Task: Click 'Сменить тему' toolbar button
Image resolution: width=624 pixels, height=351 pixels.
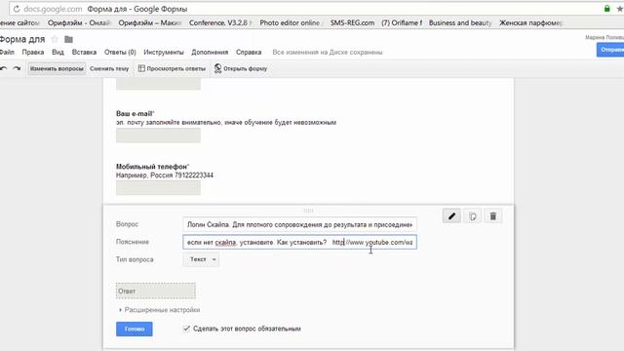Action: pos(109,68)
